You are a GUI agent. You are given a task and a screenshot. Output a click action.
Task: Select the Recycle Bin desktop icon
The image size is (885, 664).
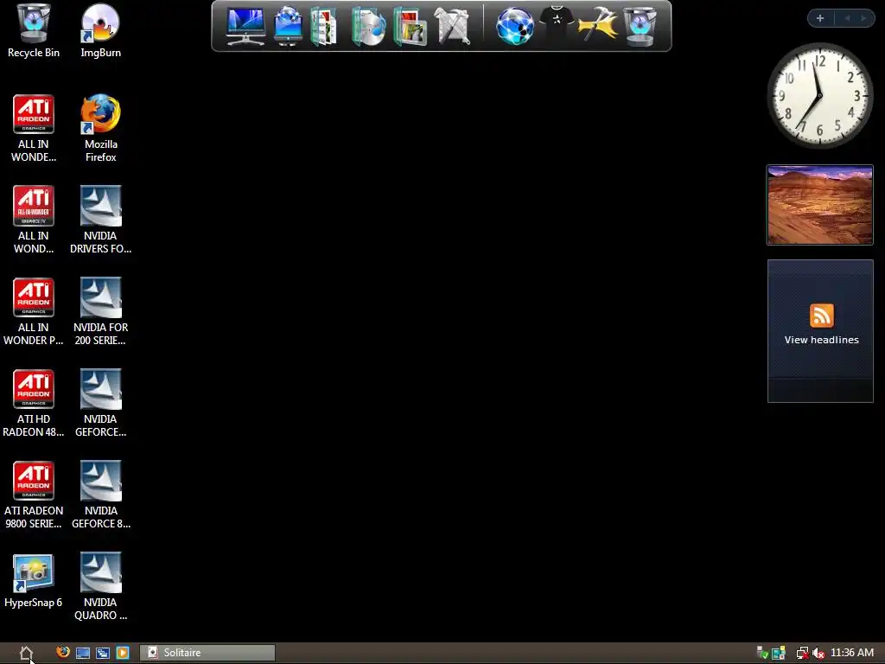[34, 30]
